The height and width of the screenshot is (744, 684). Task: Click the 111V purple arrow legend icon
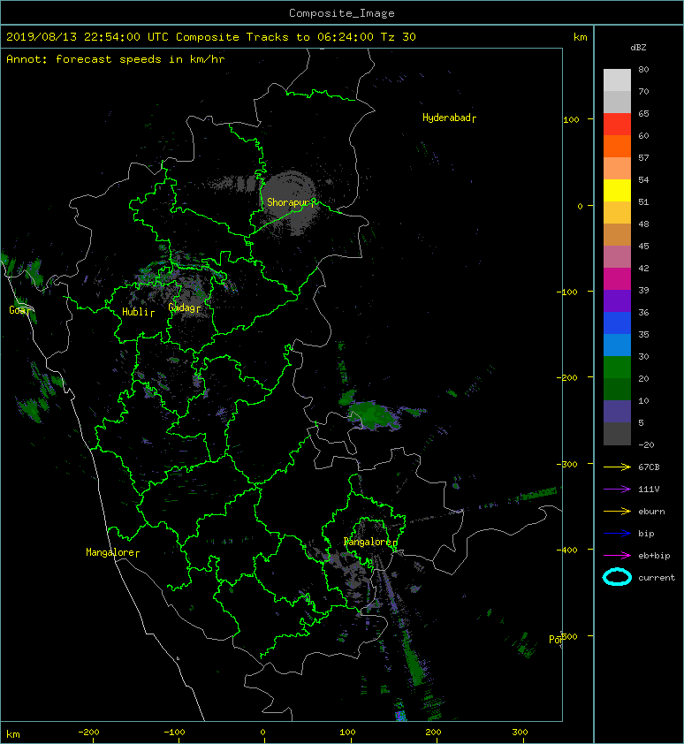[617, 490]
